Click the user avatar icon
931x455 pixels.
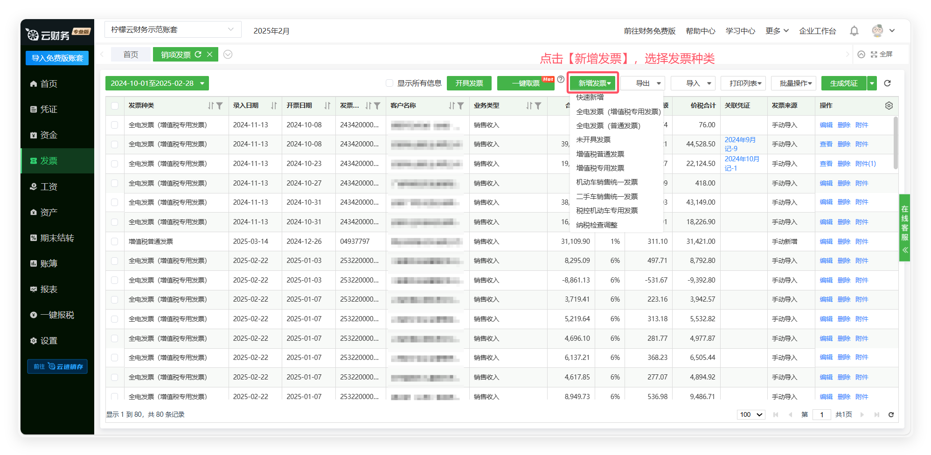point(877,31)
